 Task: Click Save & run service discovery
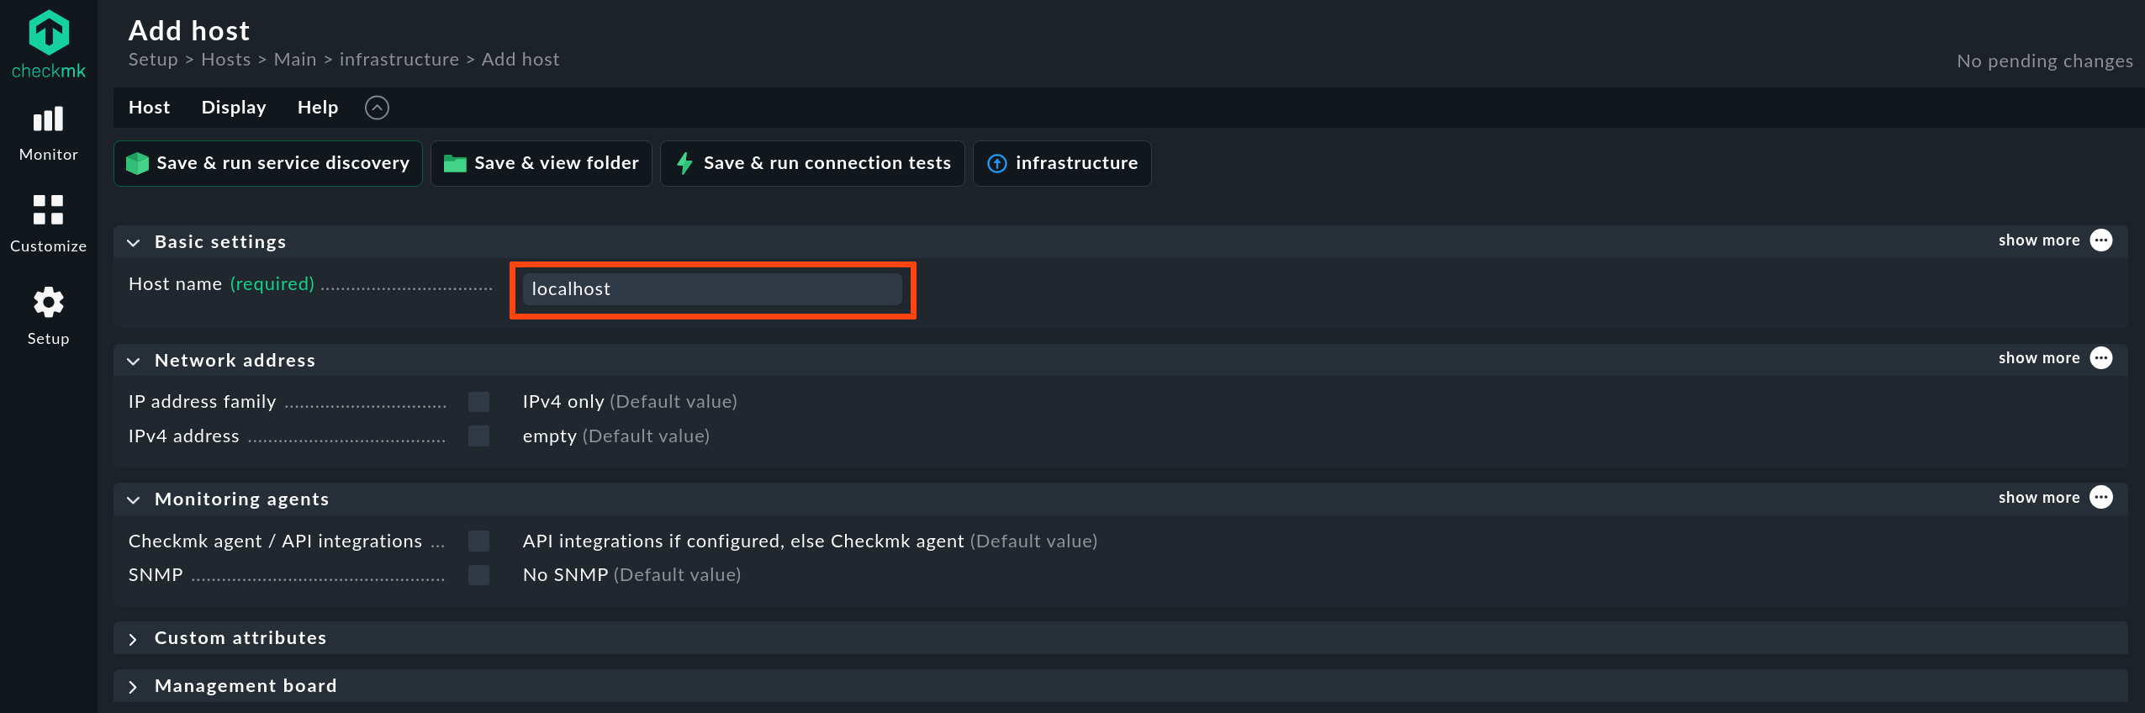[x=268, y=163]
